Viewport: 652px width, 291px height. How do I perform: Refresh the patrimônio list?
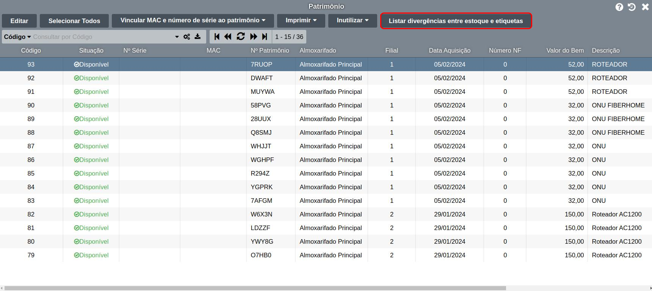pyautogui.click(x=241, y=36)
